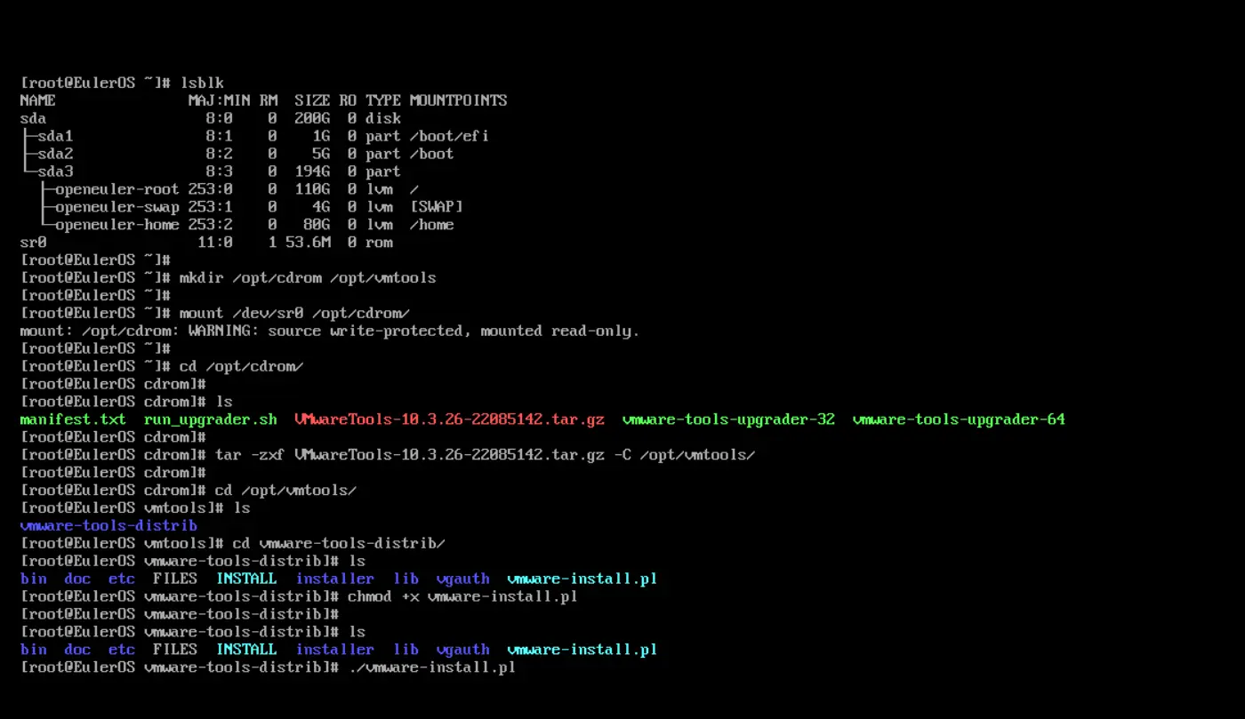Click the lsblk command on the first line
Screen dimensions: 1245x719
(201, 83)
